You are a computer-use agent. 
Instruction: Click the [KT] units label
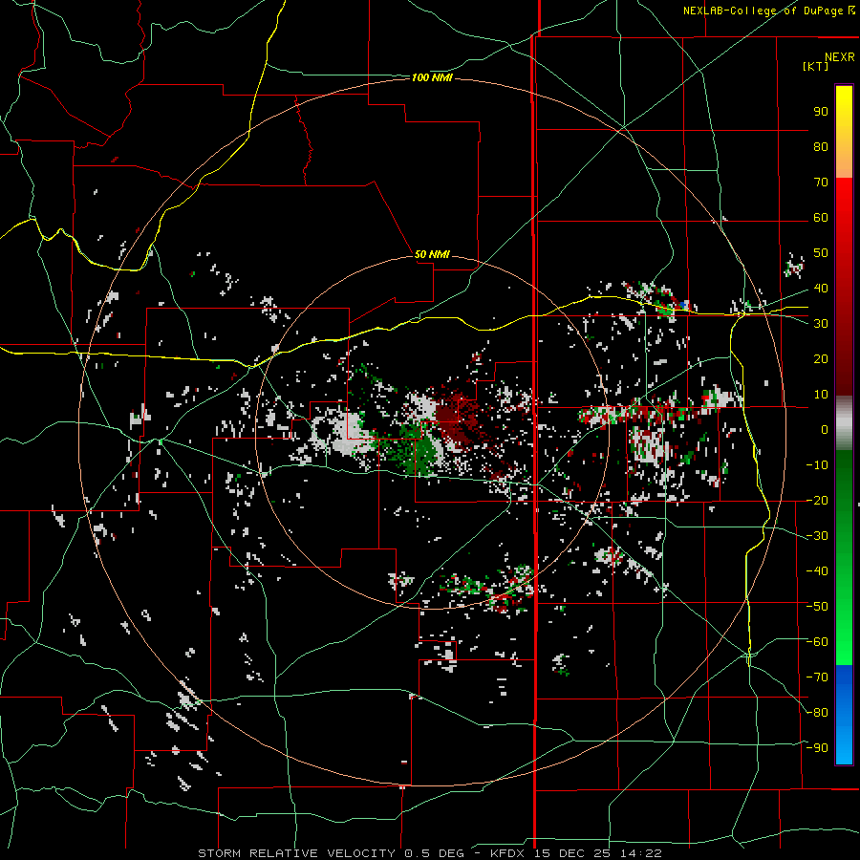pyautogui.click(x=816, y=66)
